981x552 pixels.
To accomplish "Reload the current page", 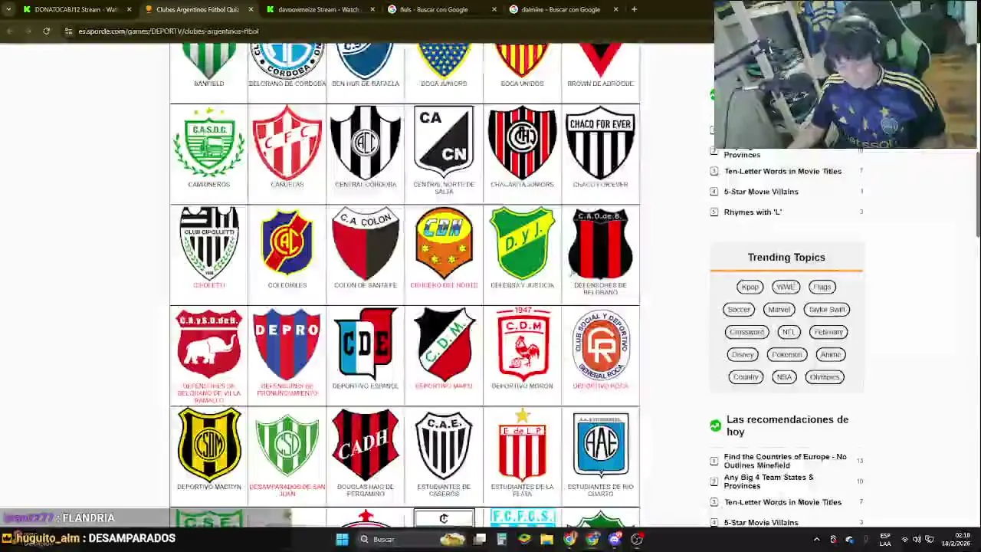I will tap(47, 31).
